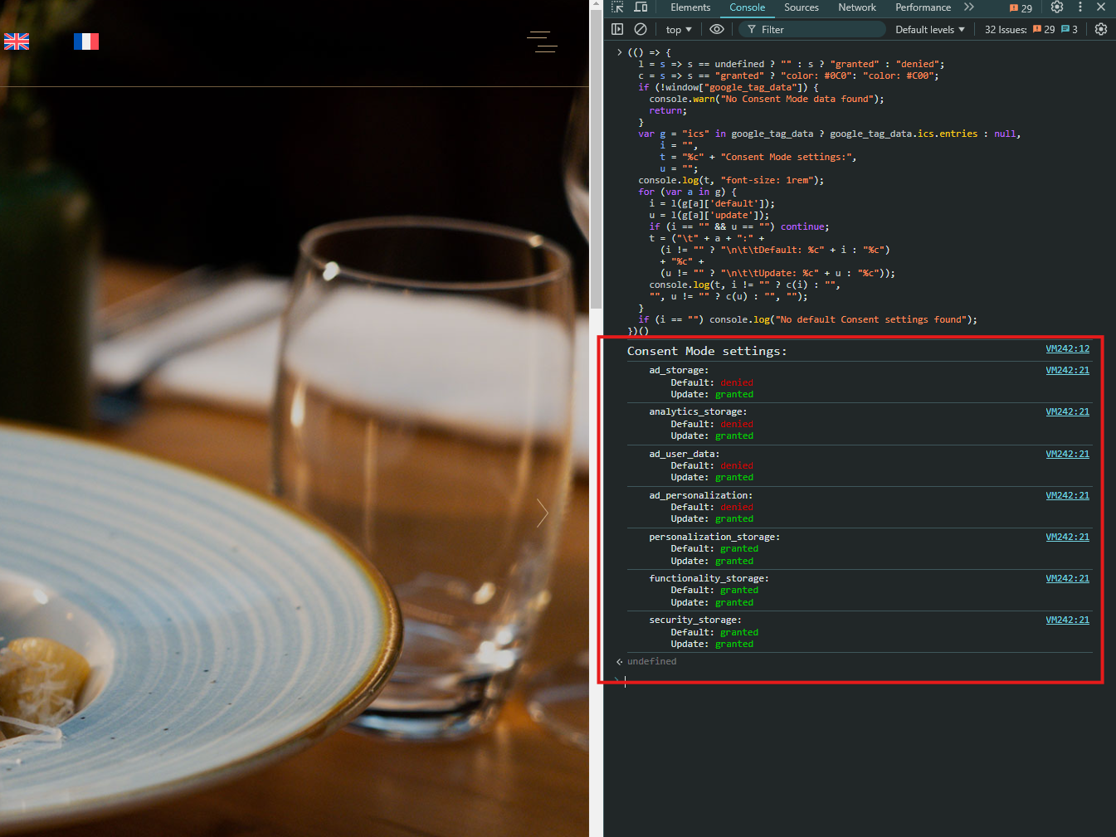1116x837 pixels.
Task: Select the 'personalization_storage:' log entry label
Action: [x=714, y=538]
